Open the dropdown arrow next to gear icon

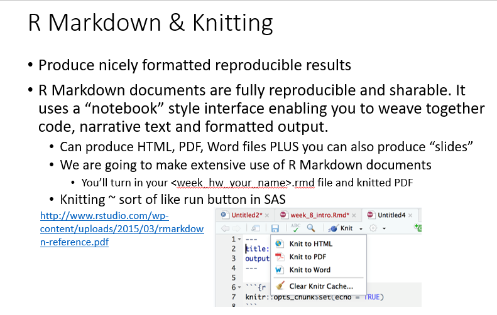(x=384, y=228)
